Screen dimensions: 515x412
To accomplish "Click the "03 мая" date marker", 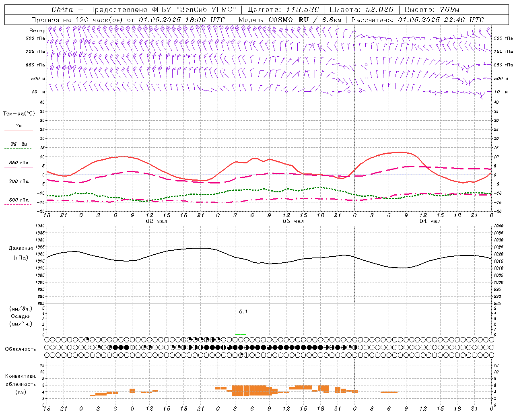I will pos(293,221).
